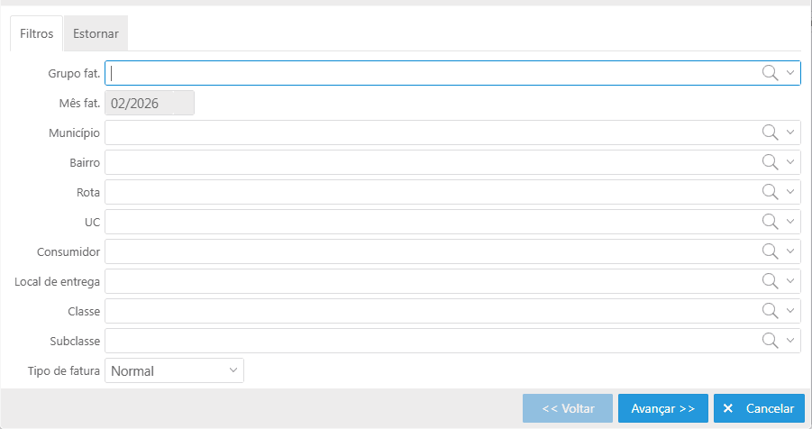Open the Rota lookup magnifier
Image resolution: width=812 pixels, height=429 pixels.
(770, 192)
